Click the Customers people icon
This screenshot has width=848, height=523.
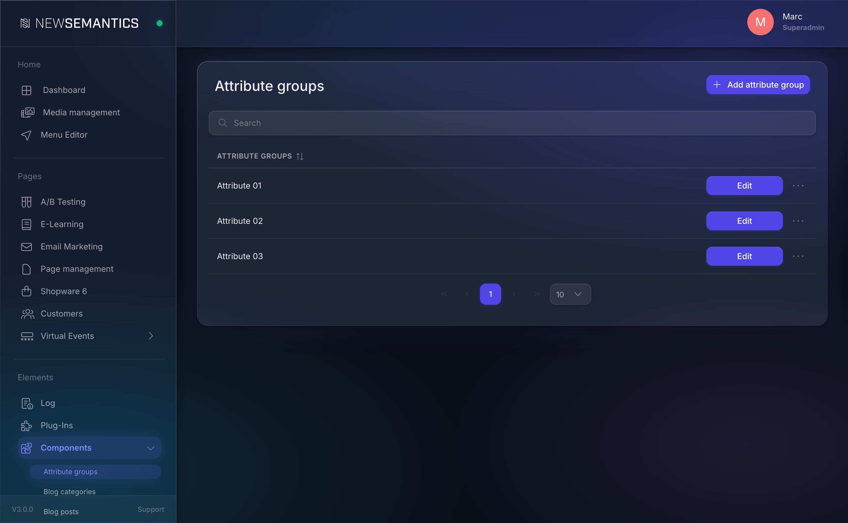[x=27, y=314]
